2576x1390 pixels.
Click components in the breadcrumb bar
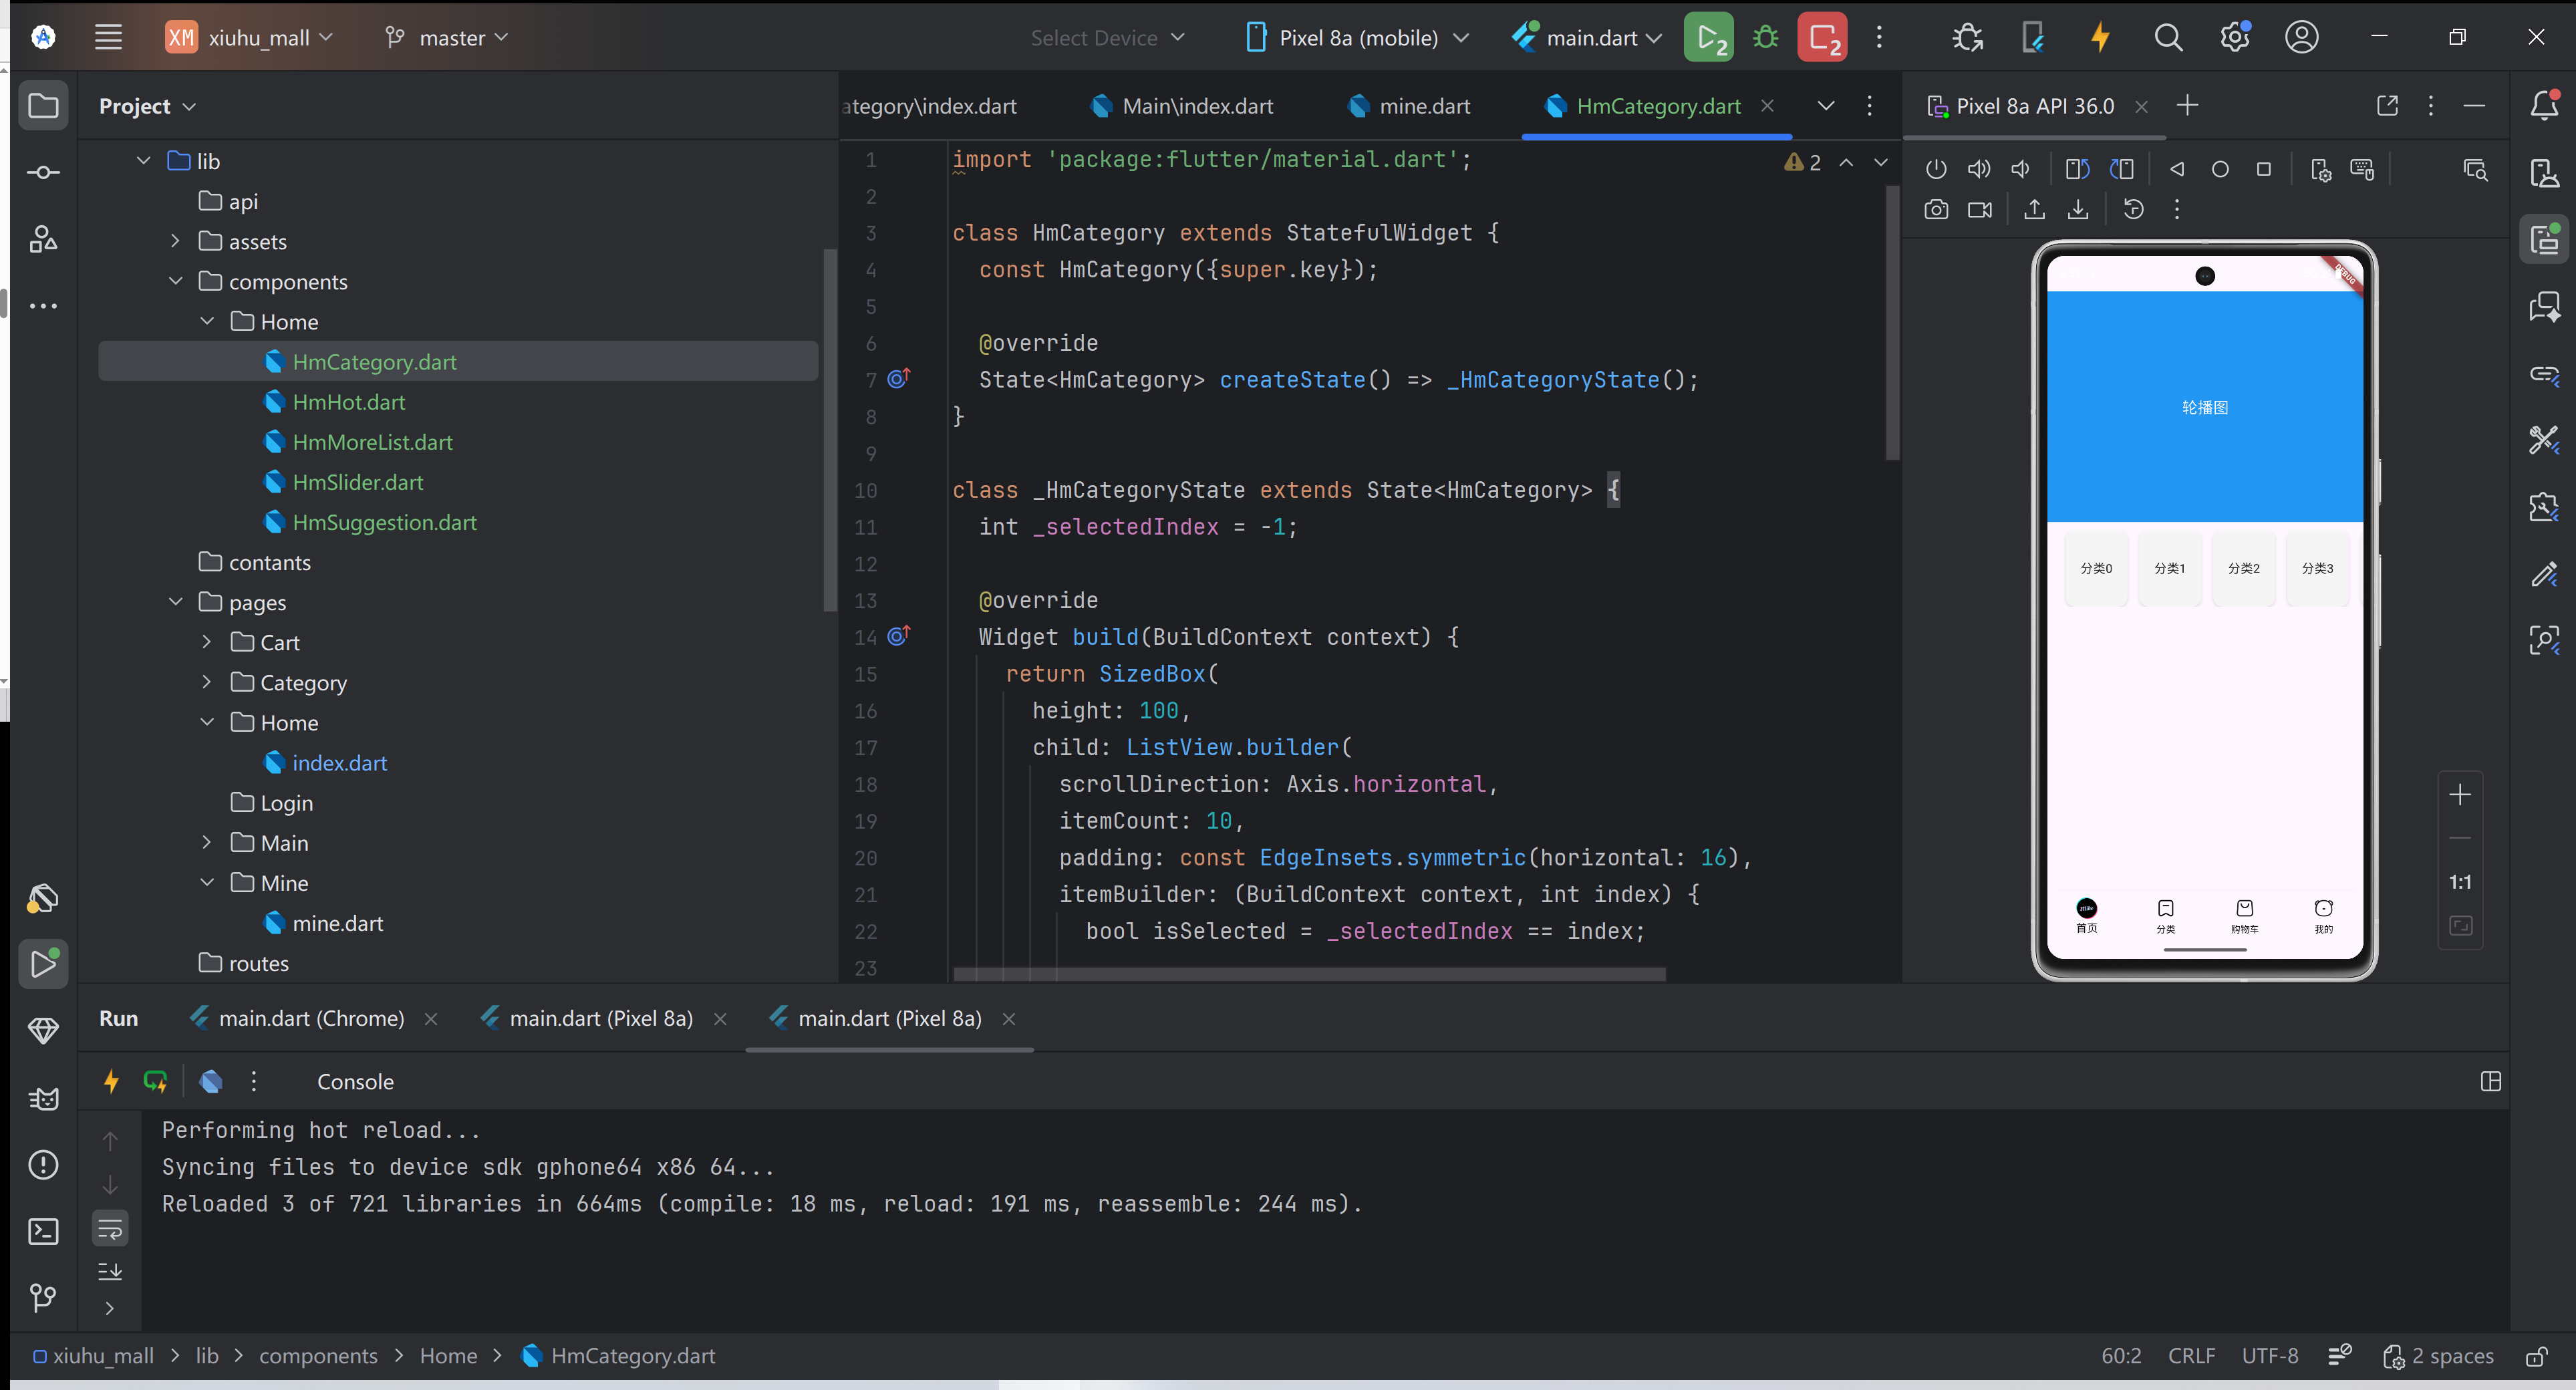coord(318,1356)
